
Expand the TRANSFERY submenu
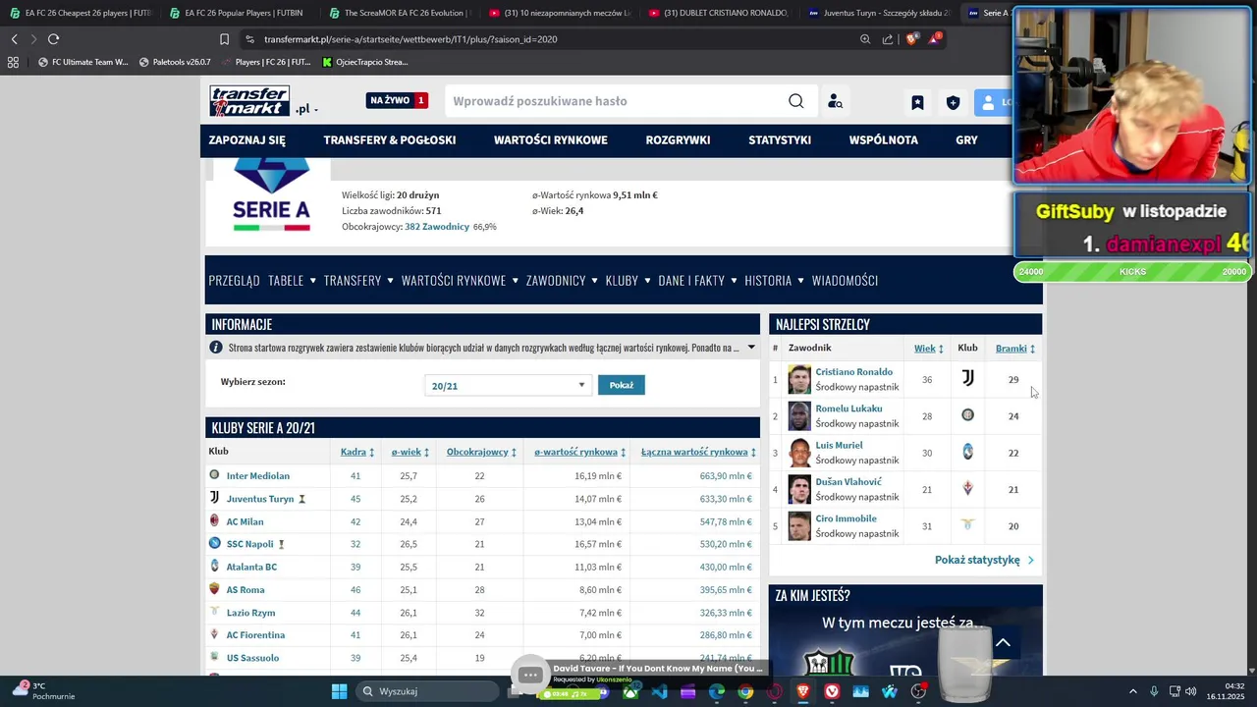click(390, 280)
